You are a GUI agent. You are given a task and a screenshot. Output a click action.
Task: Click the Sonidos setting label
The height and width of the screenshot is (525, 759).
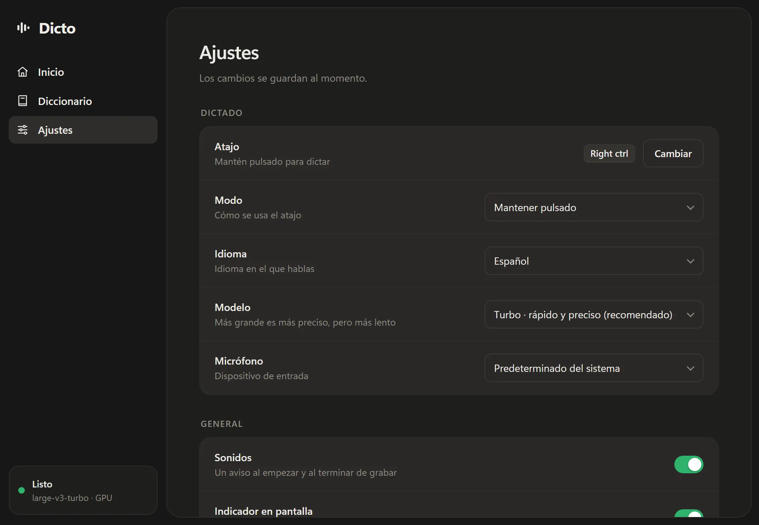pyautogui.click(x=233, y=458)
